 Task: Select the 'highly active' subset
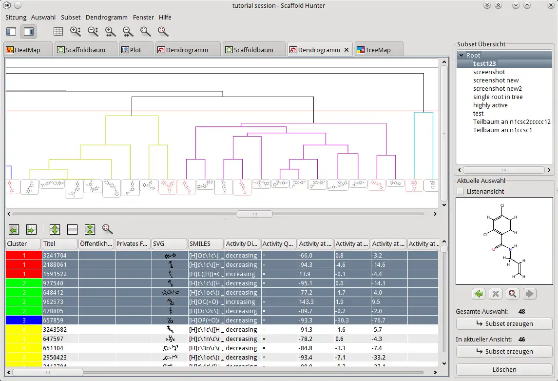[x=490, y=105]
